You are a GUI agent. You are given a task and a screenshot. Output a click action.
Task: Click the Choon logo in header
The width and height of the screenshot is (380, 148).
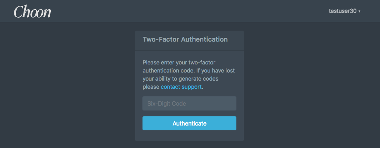click(x=32, y=12)
